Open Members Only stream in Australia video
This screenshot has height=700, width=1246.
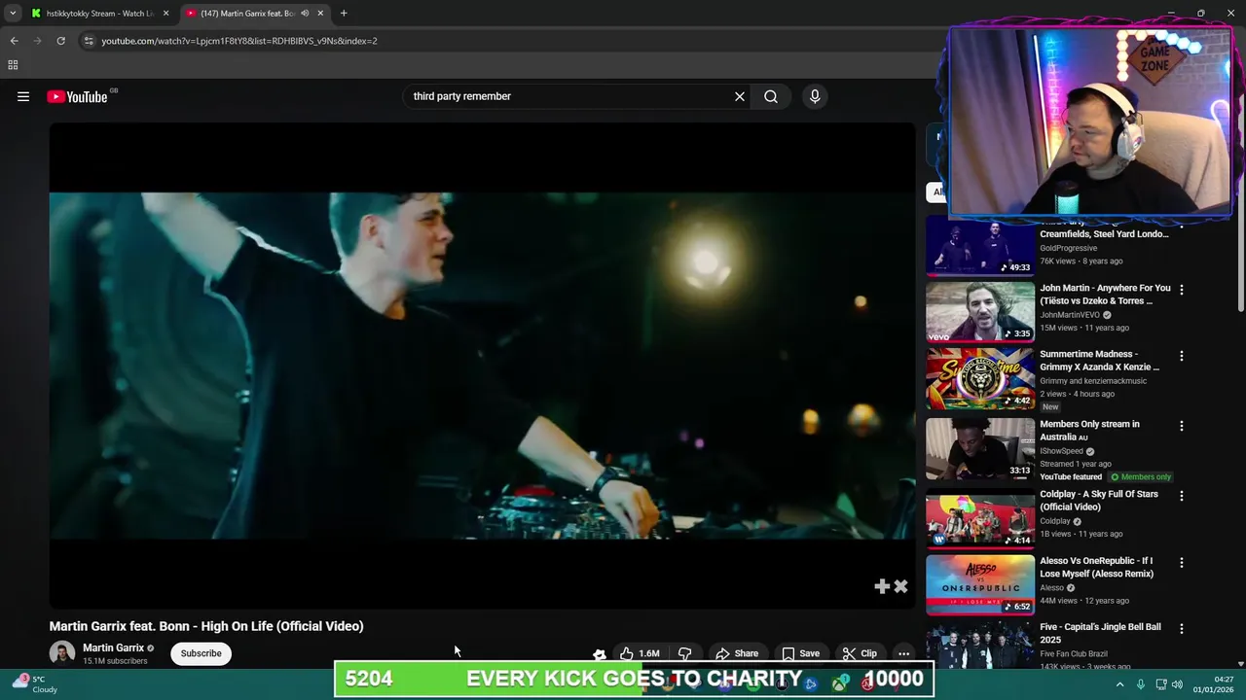pos(980,448)
